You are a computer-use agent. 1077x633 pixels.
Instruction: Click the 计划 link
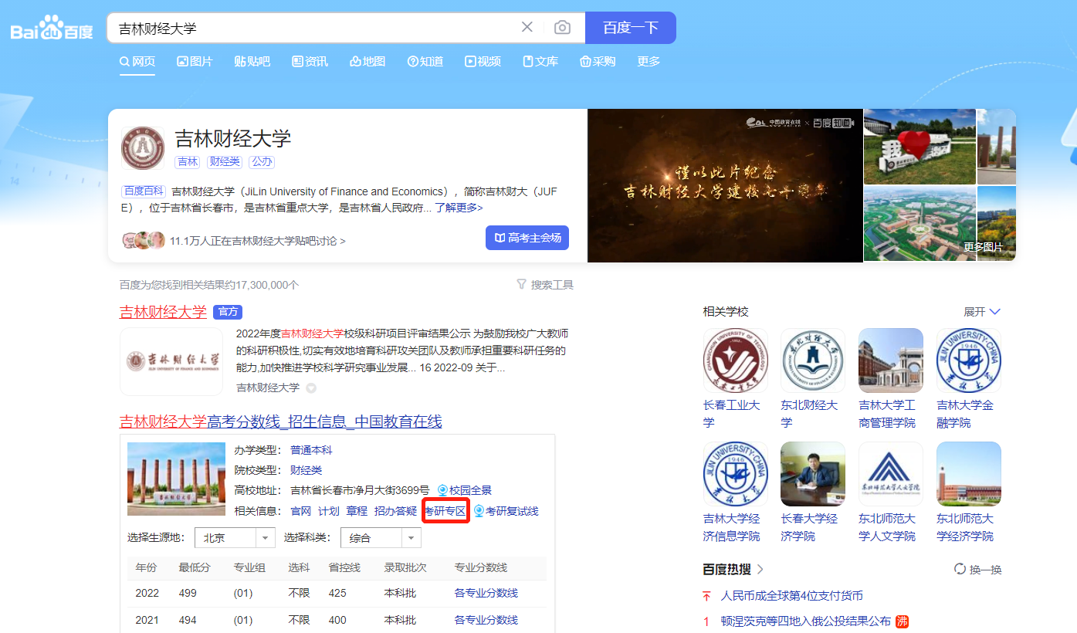[x=328, y=511]
